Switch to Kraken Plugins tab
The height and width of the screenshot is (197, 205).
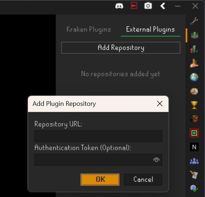(89, 29)
